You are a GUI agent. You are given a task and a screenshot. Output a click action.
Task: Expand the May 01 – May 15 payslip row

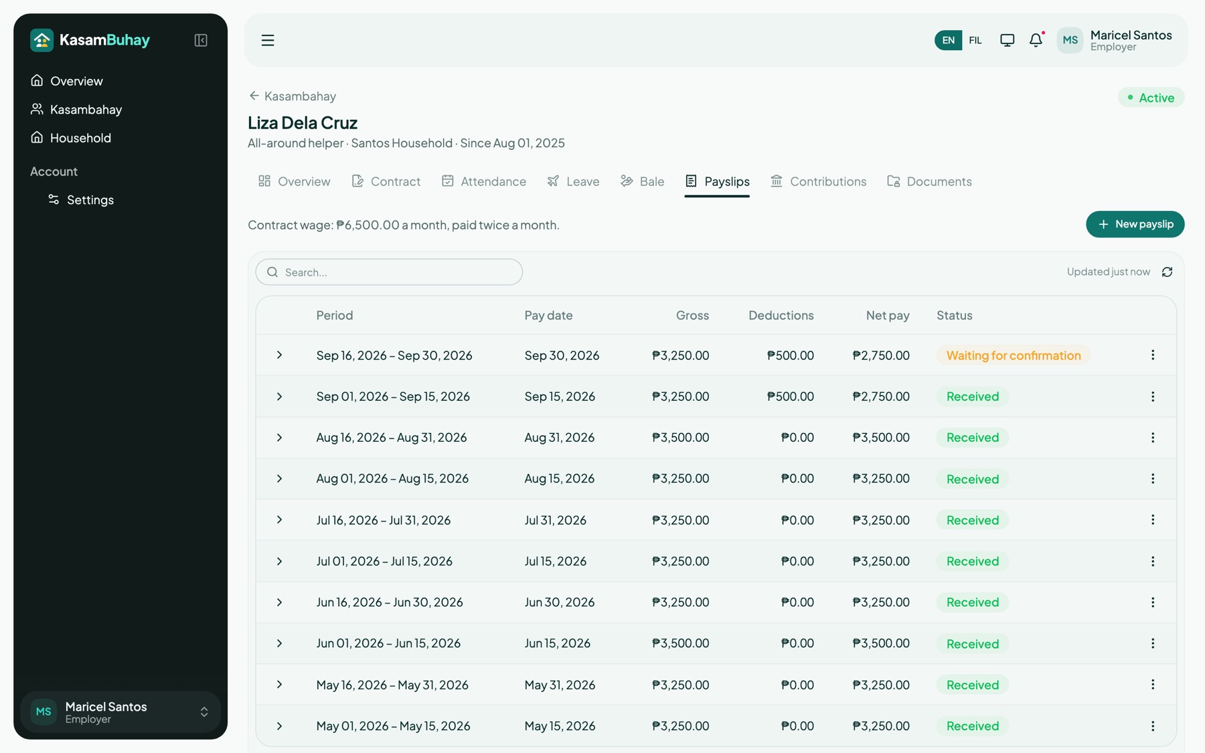[279, 726]
